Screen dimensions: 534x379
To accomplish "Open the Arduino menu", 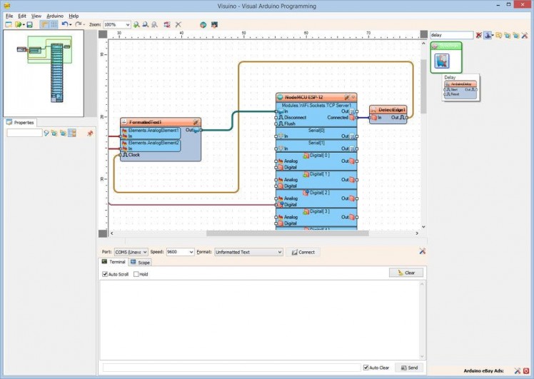I will click(x=55, y=15).
